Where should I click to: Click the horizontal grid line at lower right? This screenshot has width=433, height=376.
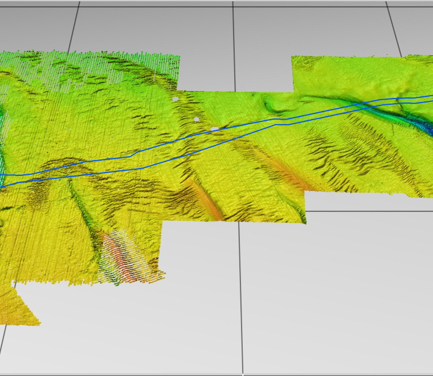tap(370, 211)
